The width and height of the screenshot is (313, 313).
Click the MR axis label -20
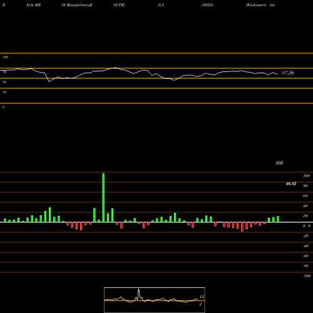(305, 236)
